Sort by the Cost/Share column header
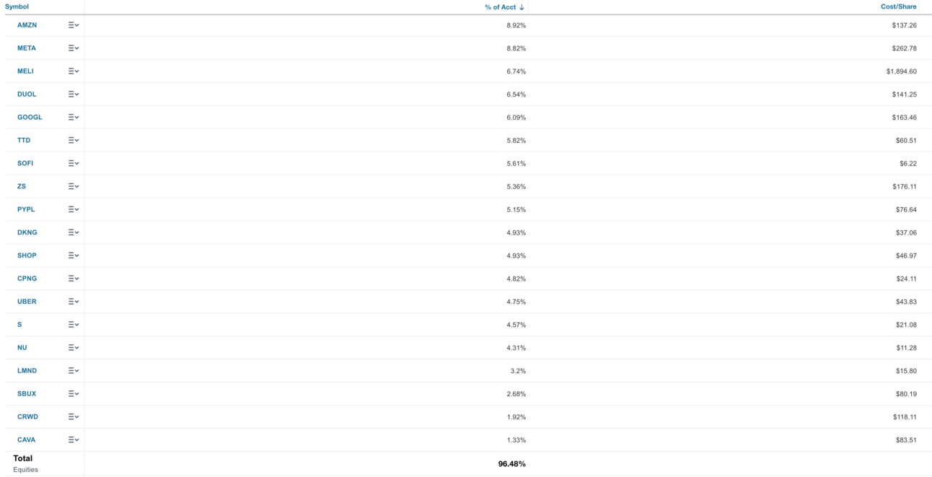 898,7
